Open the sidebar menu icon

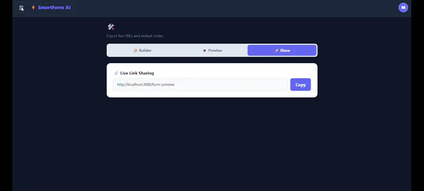click(x=21, y=8)
